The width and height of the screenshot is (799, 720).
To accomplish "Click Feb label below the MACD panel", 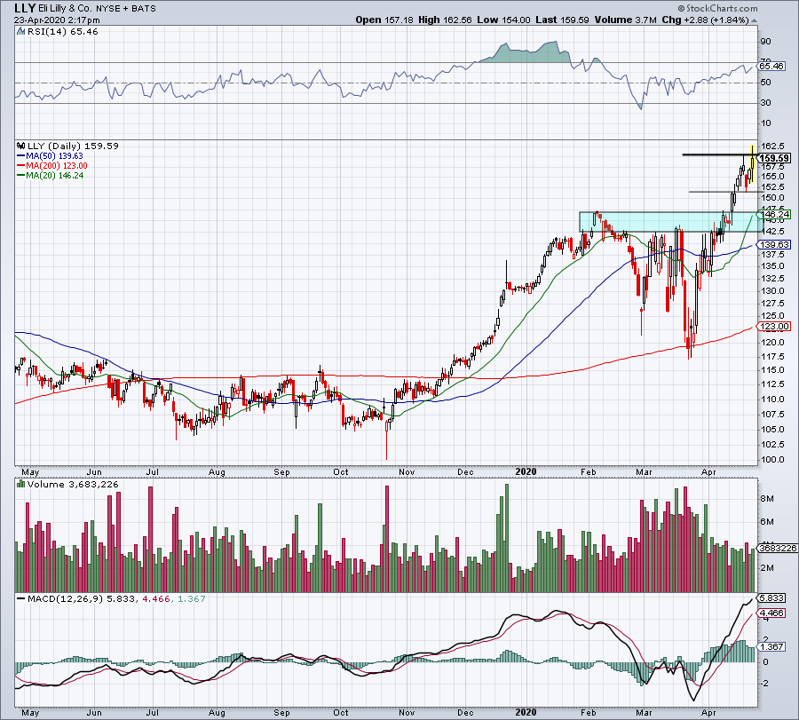I will point(588,712).
